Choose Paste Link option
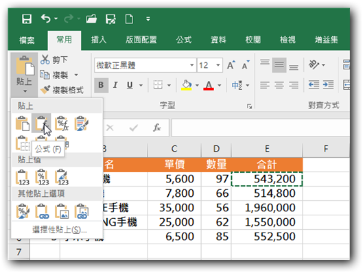363x273 pixels. 42,211
